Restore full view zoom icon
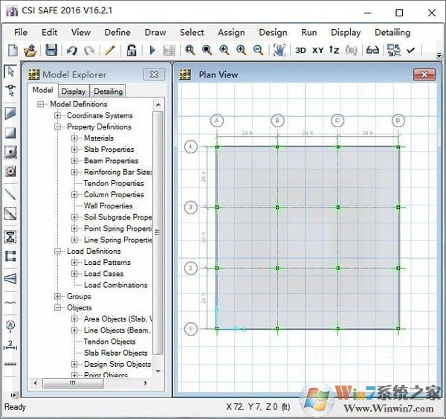This screenshot has width=446, height=419. tap(207, 51)
